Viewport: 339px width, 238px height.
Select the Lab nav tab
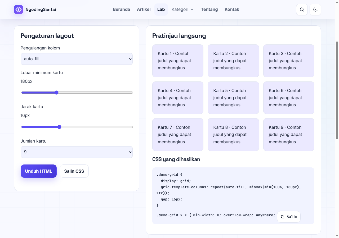161,10
